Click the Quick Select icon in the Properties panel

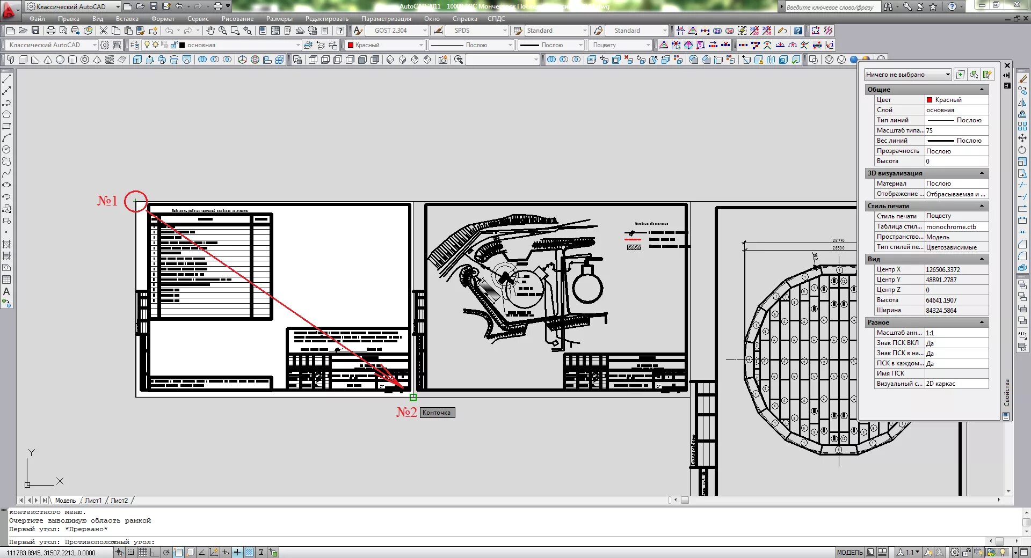pos(987,75)
